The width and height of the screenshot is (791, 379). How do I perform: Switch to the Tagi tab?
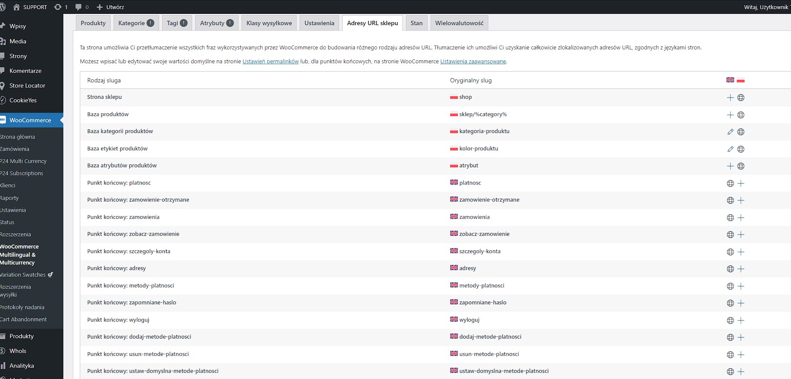pyautogui.click(x=177, y=23)
